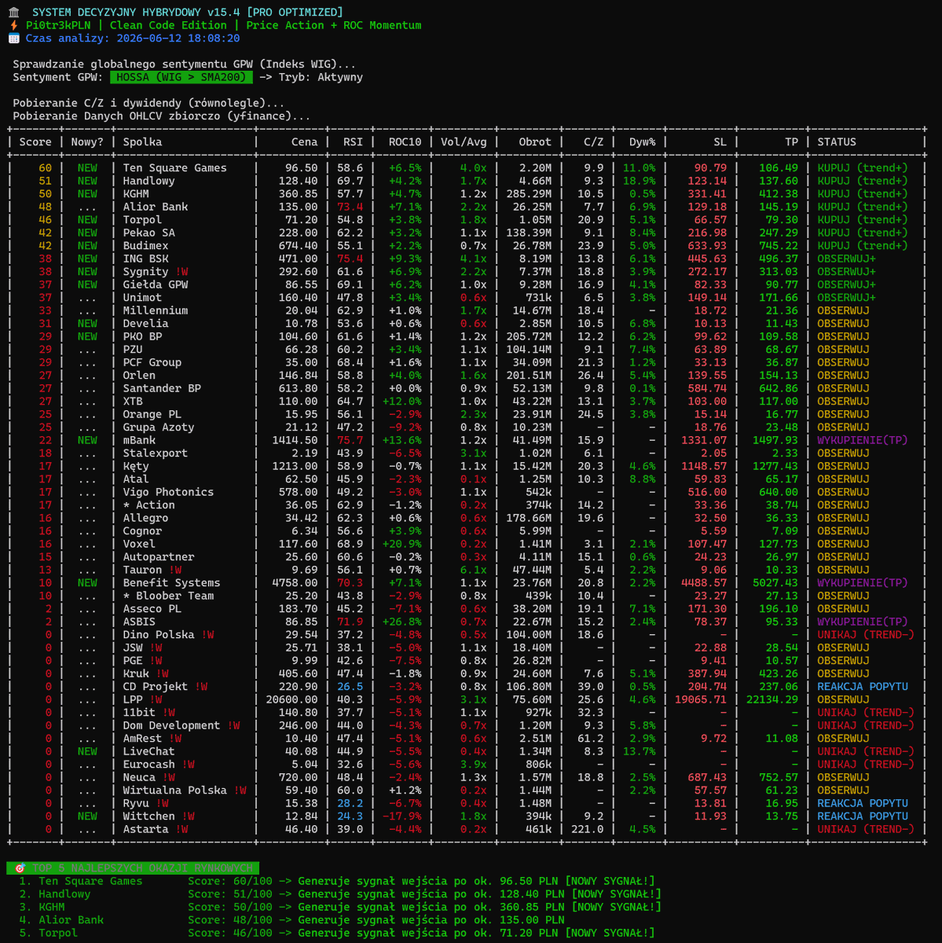Click the ROC10 column header

(405, 142)
